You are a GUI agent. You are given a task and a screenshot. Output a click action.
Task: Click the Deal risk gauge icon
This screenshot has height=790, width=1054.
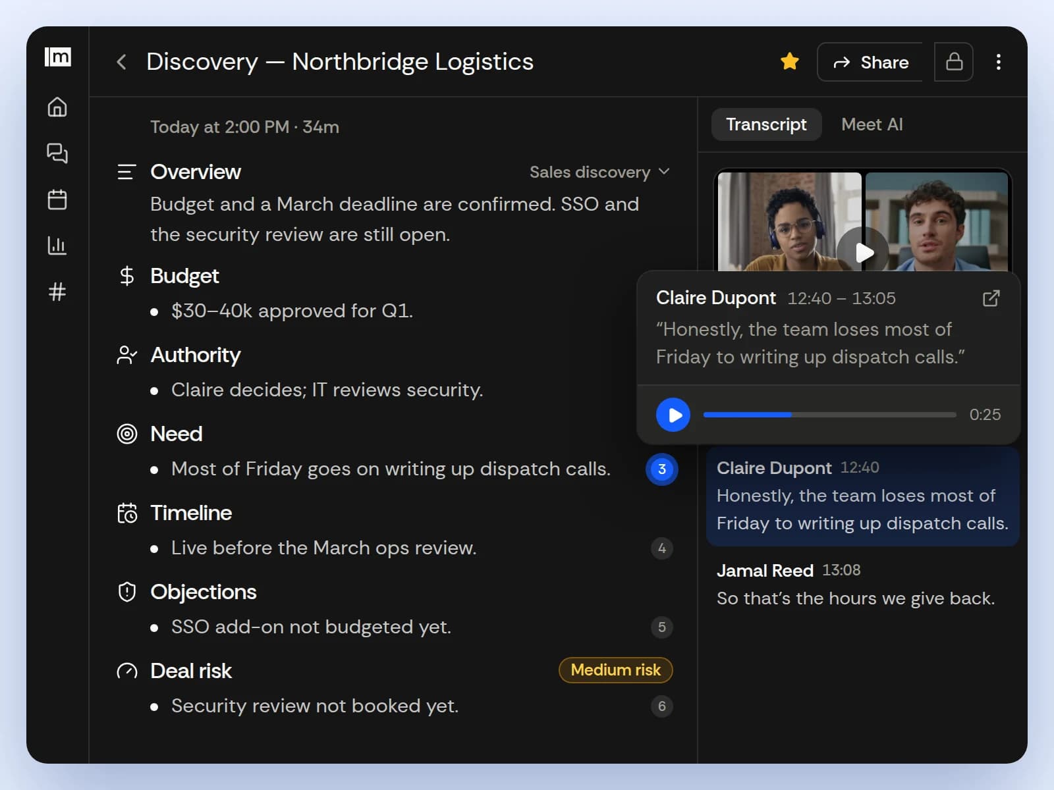(126, 671)
